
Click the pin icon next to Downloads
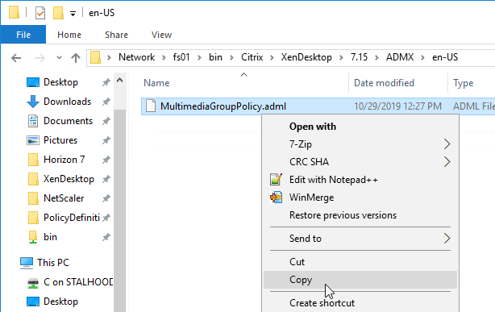pyautogui.click(x=106, y=102)
